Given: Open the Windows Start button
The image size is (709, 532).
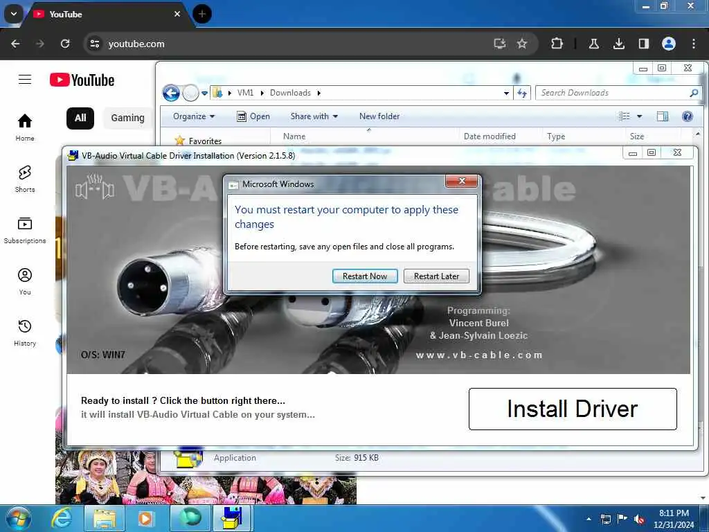Looking at the screenshot, I should point(19,518).
